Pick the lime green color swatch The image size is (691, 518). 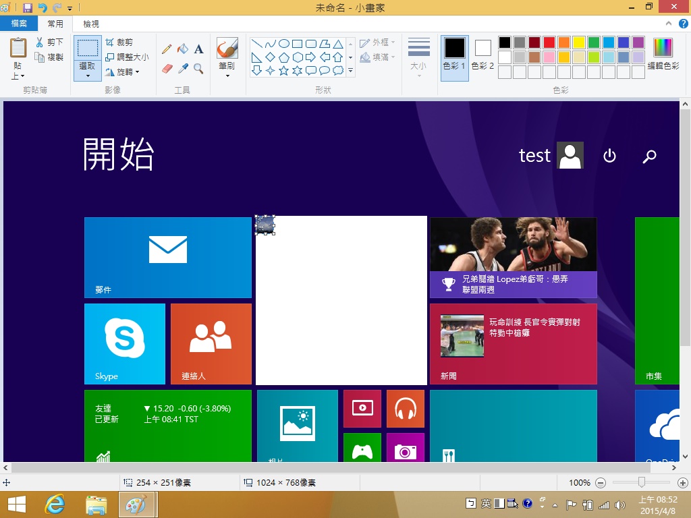click(594, 57)
